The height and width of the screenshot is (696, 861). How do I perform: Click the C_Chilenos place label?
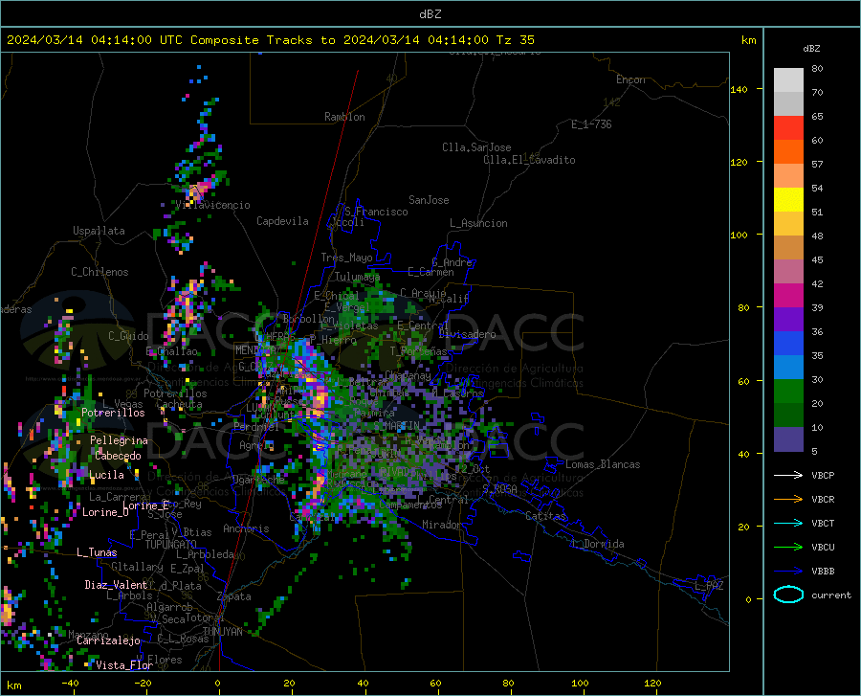pos(99,273)
